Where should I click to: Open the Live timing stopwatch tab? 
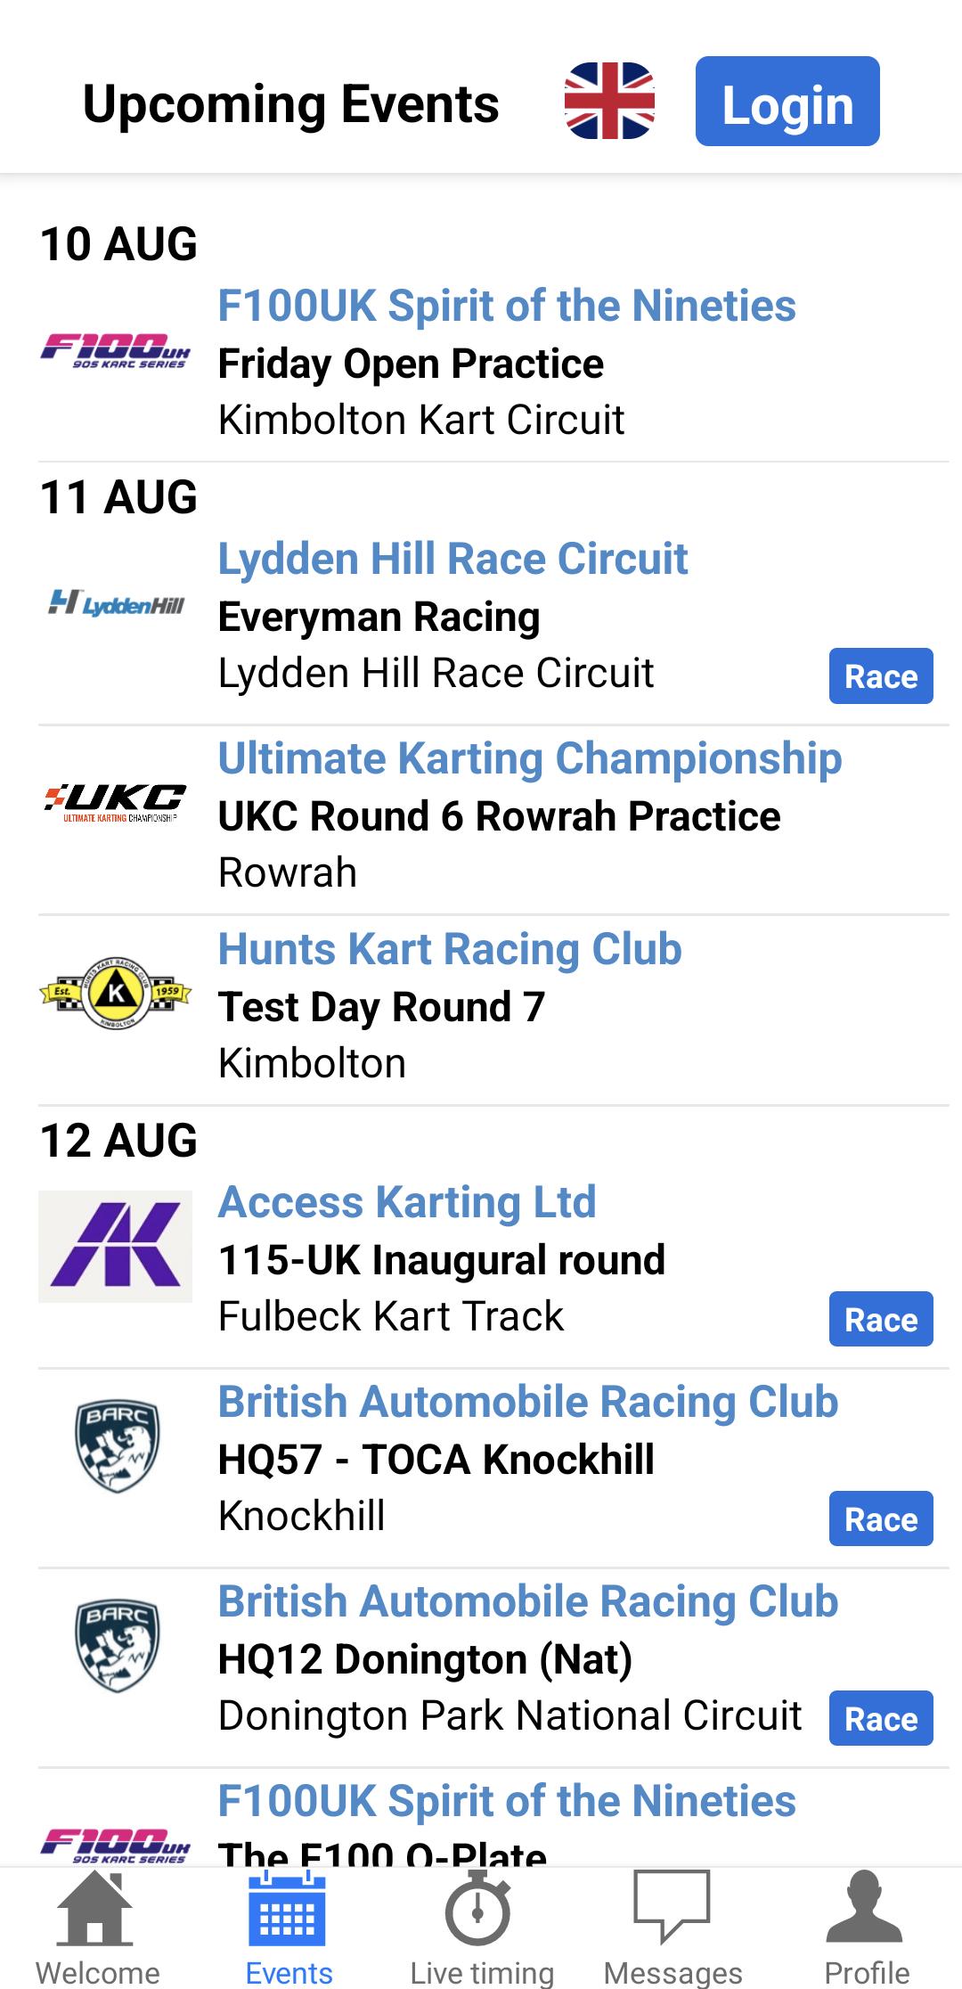481,1927
